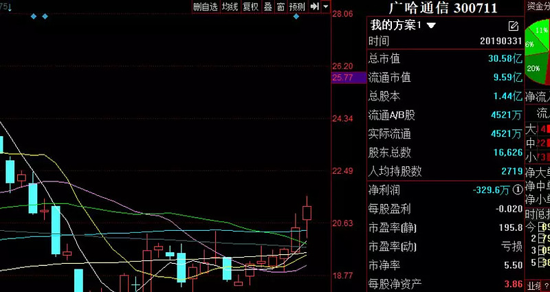Click the 每股净资产 value 3.86

point(514,284)
